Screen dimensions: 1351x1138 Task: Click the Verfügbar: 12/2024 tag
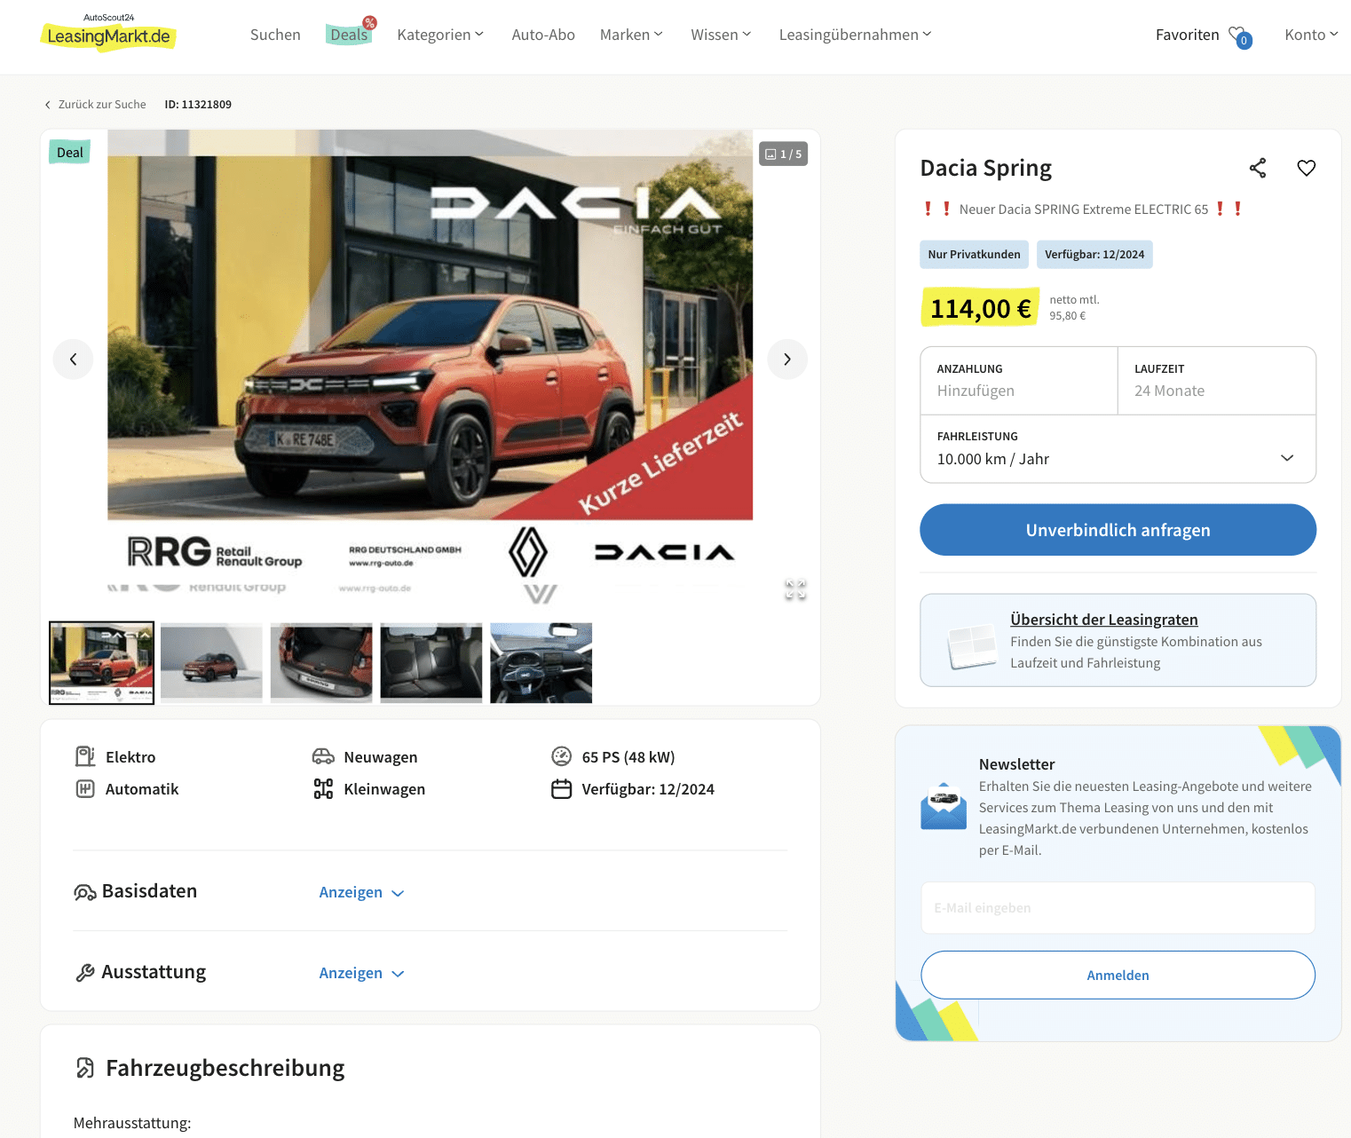(1094, 254)
